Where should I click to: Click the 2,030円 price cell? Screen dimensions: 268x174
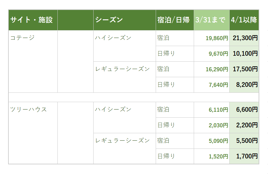(x=218, y=125)
